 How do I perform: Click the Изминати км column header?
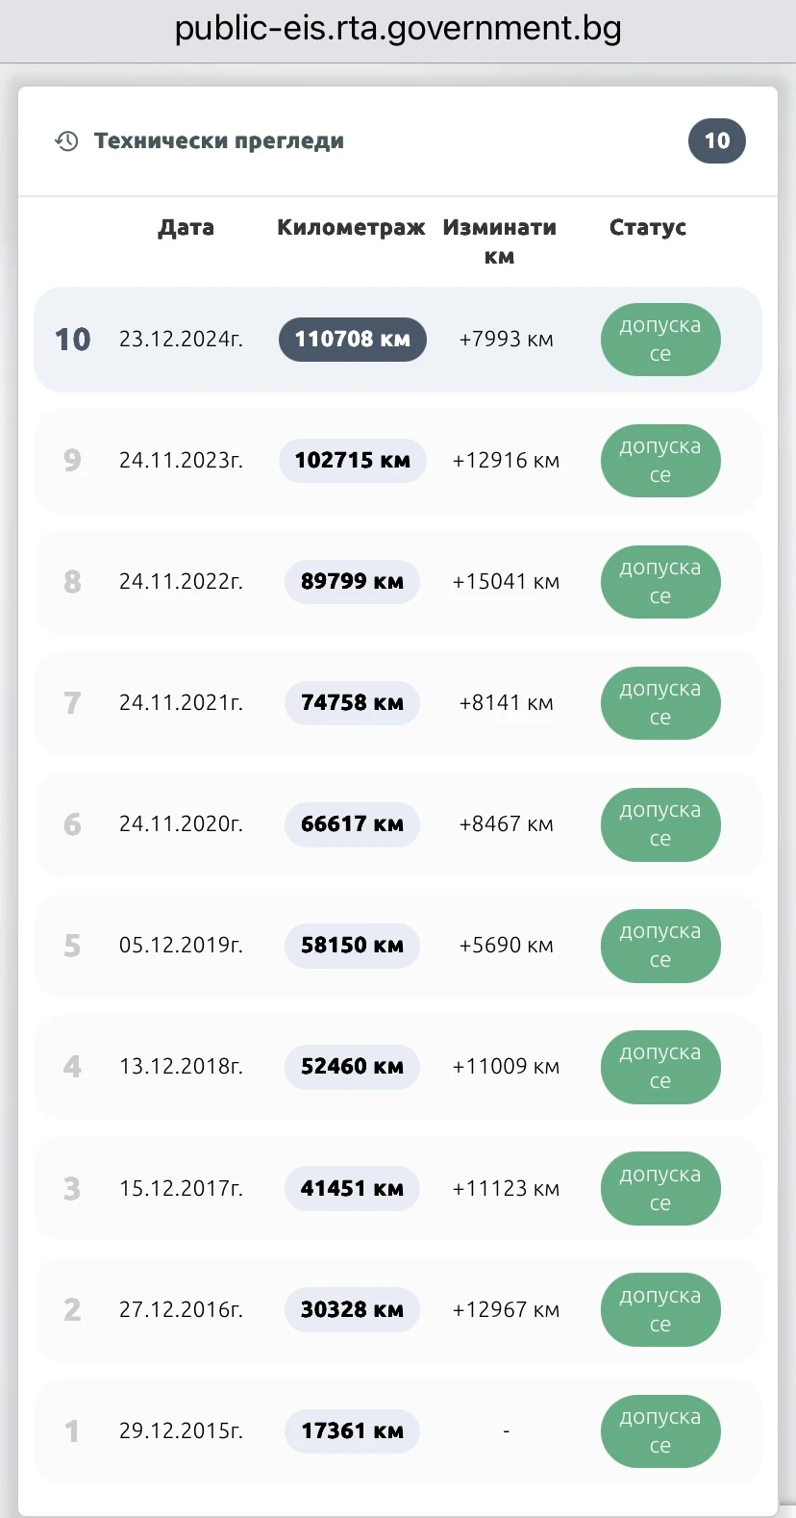click(x=500, y=242)
